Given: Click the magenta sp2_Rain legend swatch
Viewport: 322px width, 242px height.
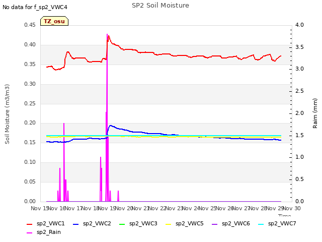Looking at the screenshot, I should (30, 233).
